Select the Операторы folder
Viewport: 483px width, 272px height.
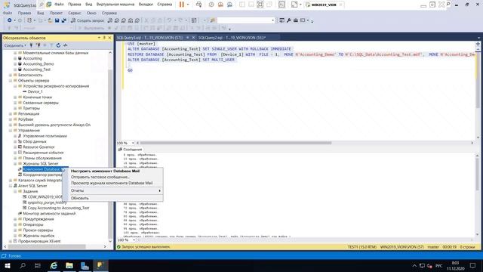(x=33, y=224)
